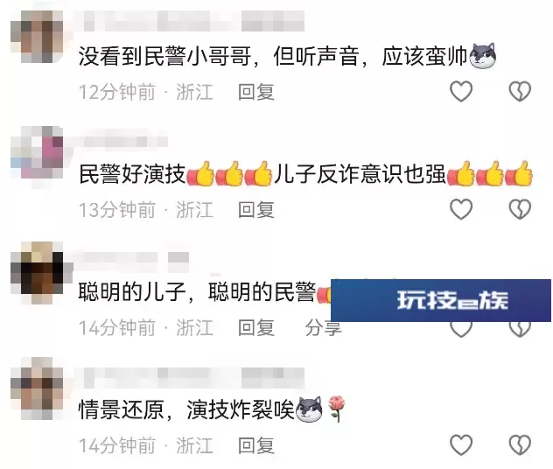Like the comment about 民警小哥哥
Viewport: 553px width, 469px height.
(x=461, y=92)
